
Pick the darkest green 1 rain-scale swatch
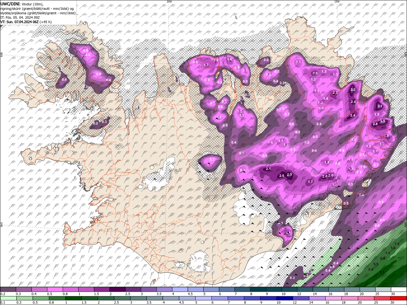pos(73,298)
